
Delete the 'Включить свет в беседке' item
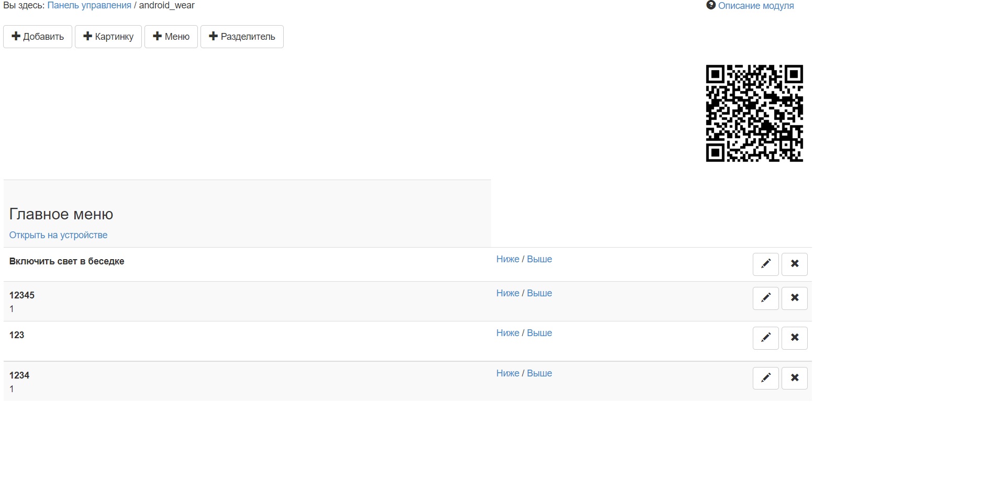point(794,264)
